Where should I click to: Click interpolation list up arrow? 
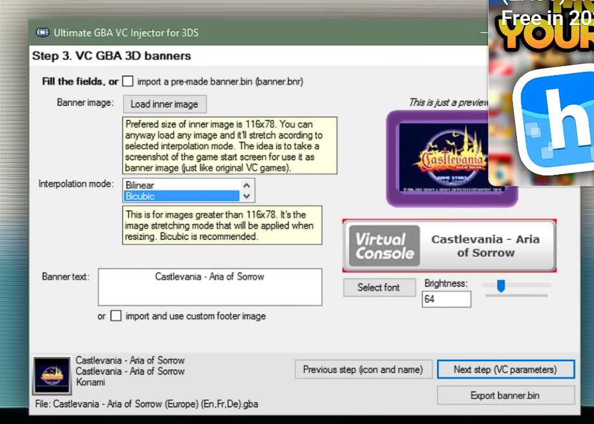pos(247,185)
